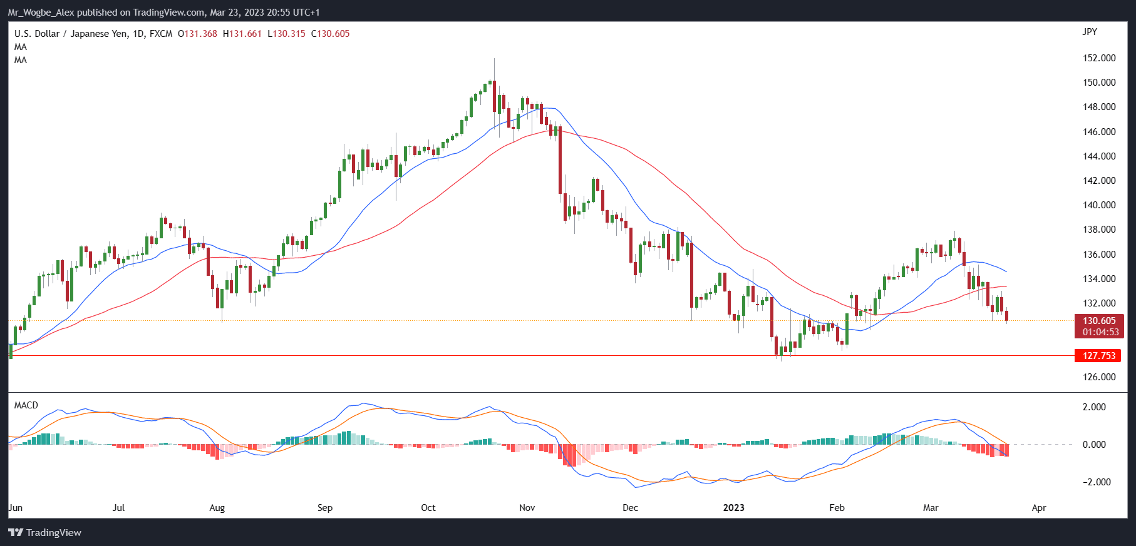This screenshot has width=1136, height=546.
Task: Click the 150.000 price axis value
Action: [x=1099, y=83]
